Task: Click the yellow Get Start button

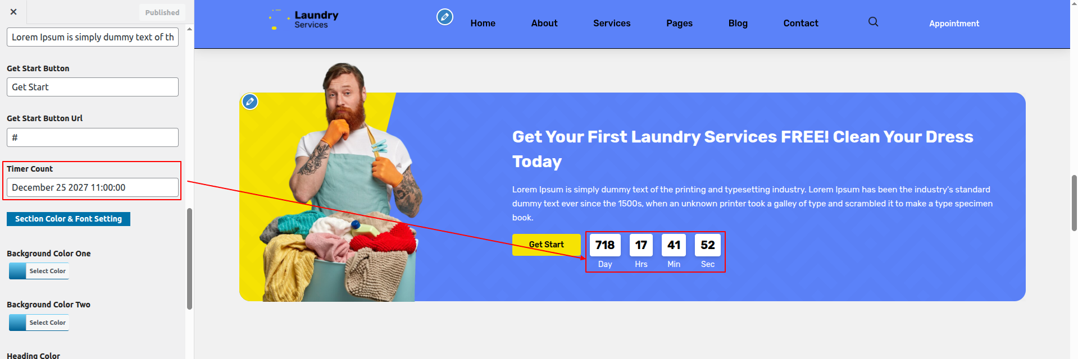Action: coord(547,245)
